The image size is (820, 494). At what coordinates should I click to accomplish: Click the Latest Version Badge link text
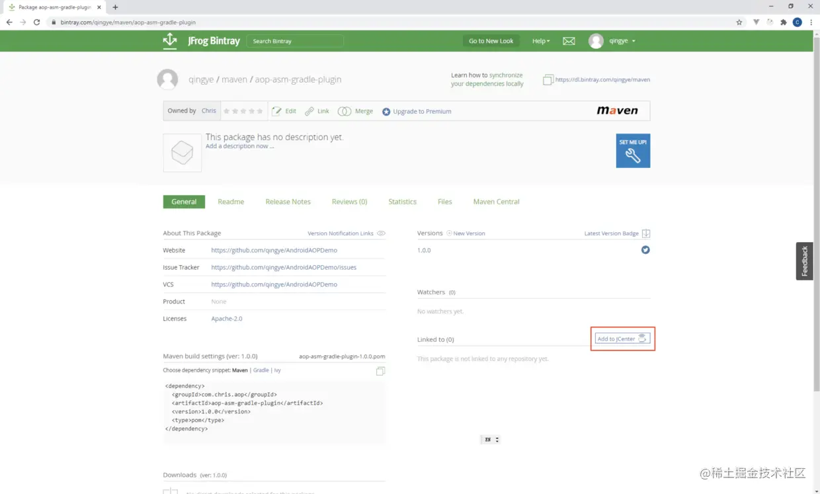[x=612, y=233]
